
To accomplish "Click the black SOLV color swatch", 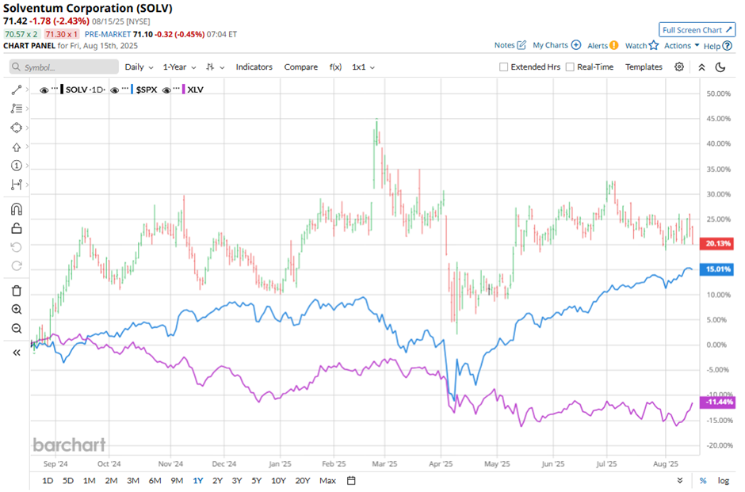I will (62, 90).
